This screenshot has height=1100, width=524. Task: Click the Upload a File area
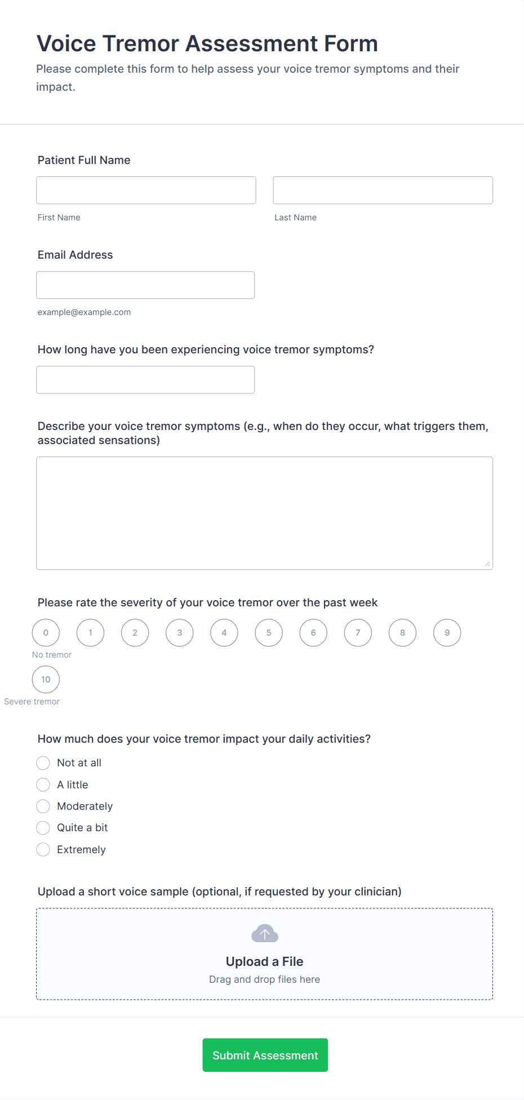pos(264,961)
